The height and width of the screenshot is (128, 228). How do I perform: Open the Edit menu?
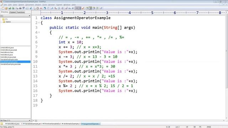coord(10,5)
